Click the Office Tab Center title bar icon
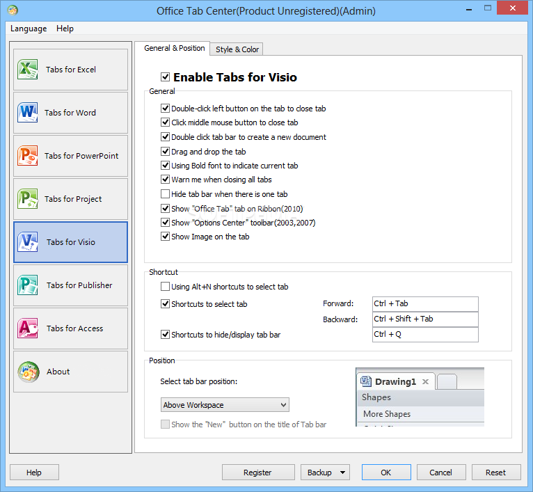Viewport: 533px width, 492px height. [x=13, y=10]
